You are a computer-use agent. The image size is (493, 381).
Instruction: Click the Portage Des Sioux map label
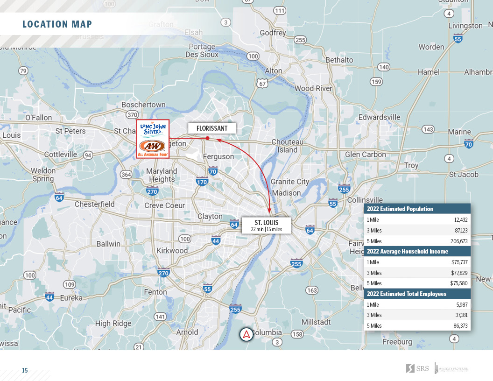pyautogui.click(x=202, y=50)
